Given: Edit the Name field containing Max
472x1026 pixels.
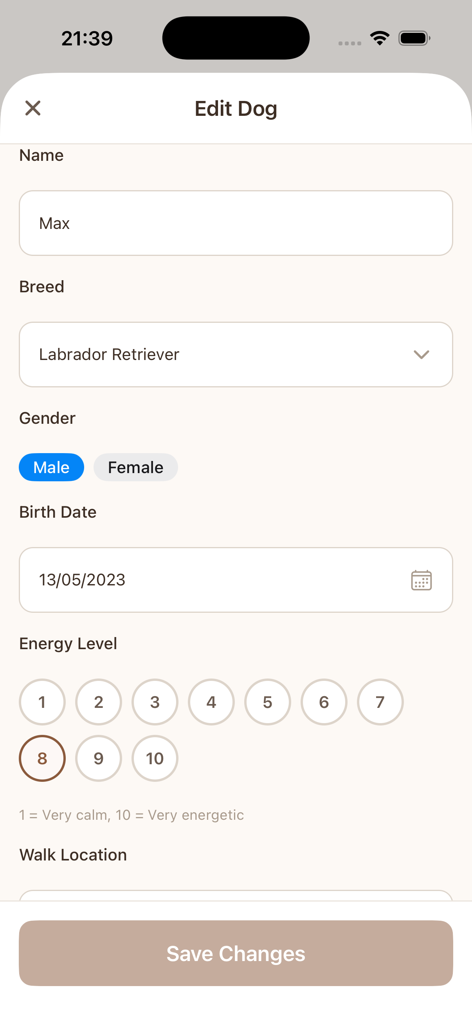Looking at the screenshot, I should click(236, 223).
